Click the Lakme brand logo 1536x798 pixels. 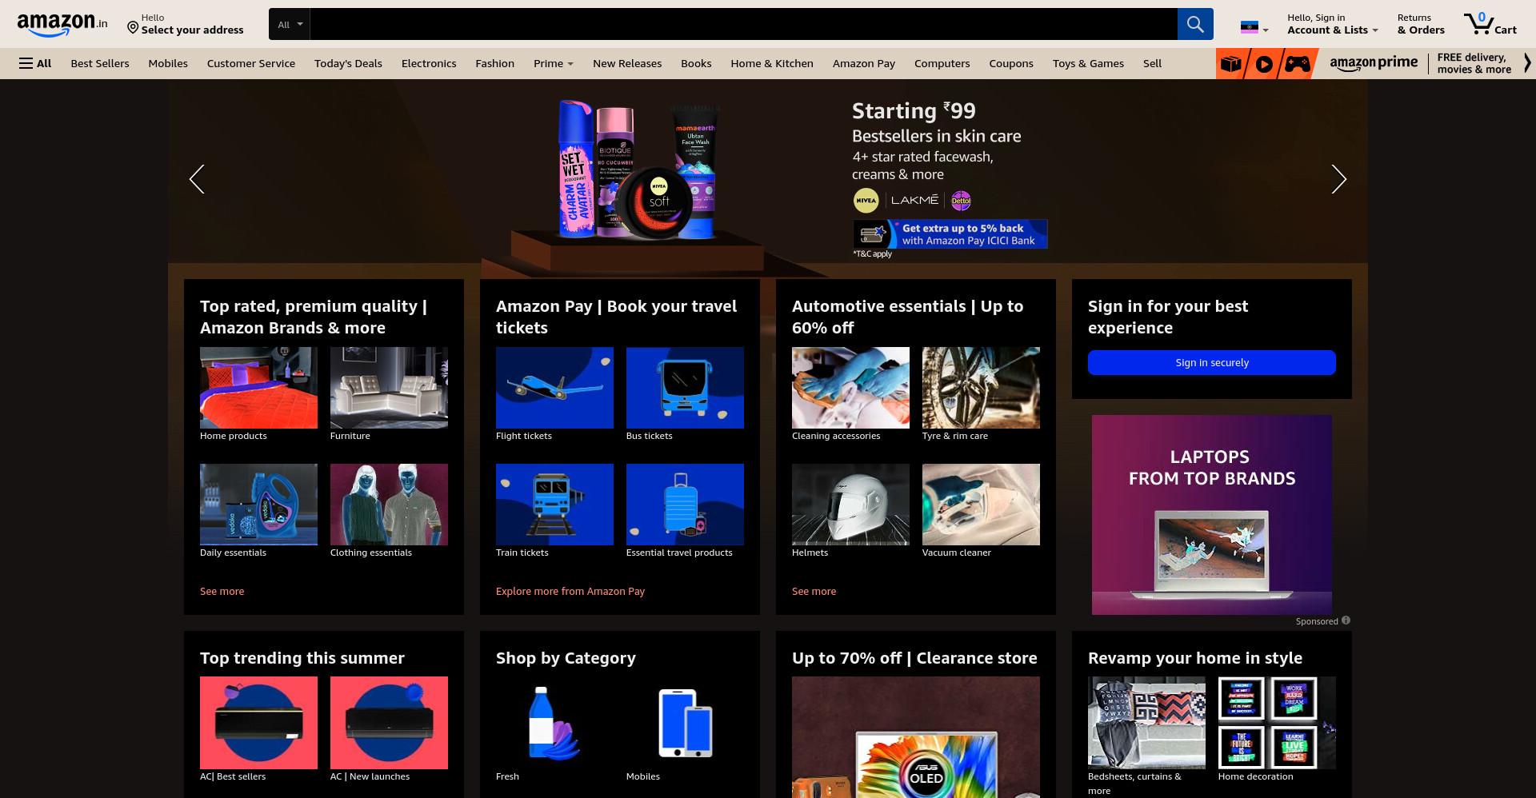(x=914, y=200)
